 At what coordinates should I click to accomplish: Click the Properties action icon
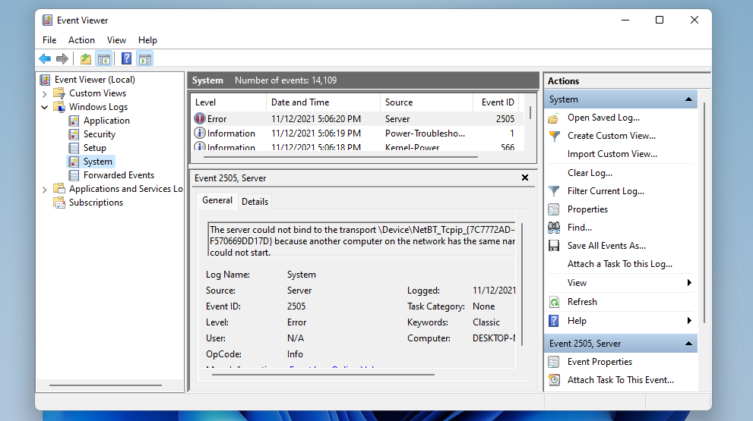(554, 209)
